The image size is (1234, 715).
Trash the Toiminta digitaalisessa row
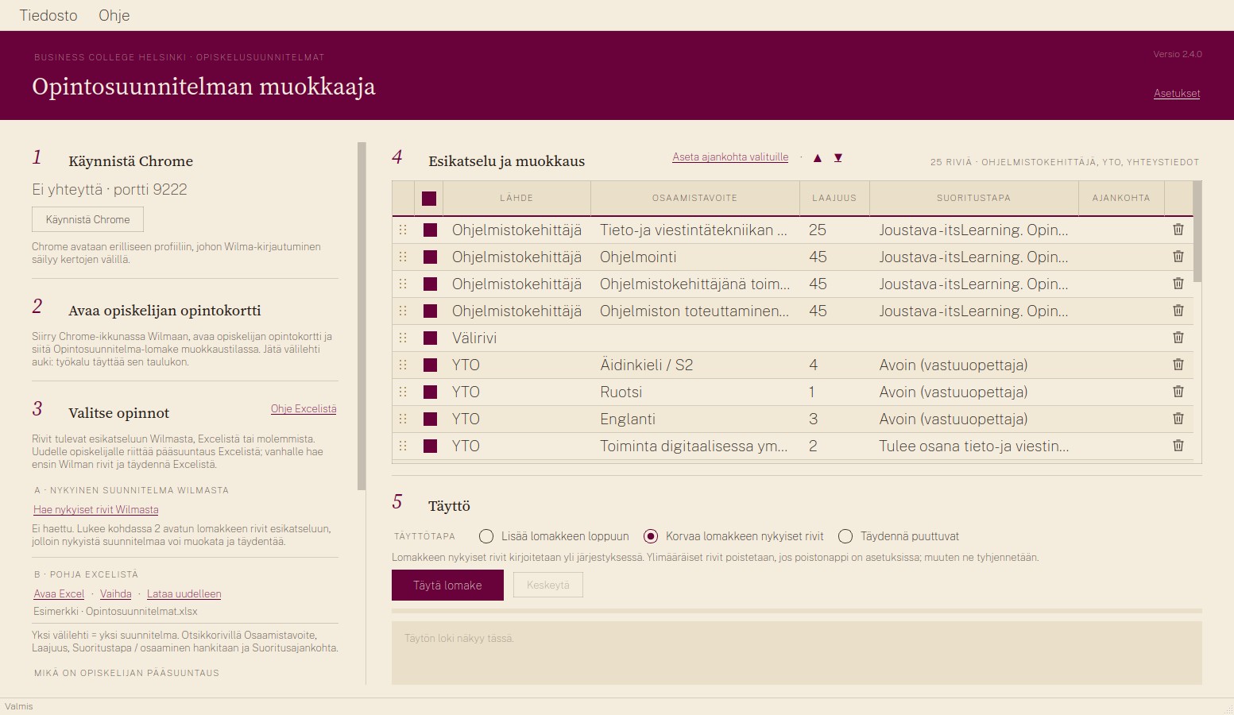click(x=1178, y=446)
